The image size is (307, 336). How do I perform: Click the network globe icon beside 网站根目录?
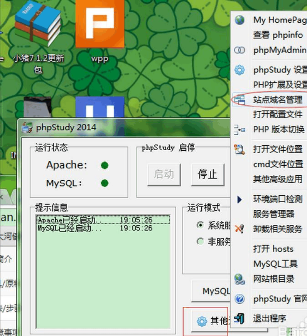pyautogui.click(x=239, y=279)
